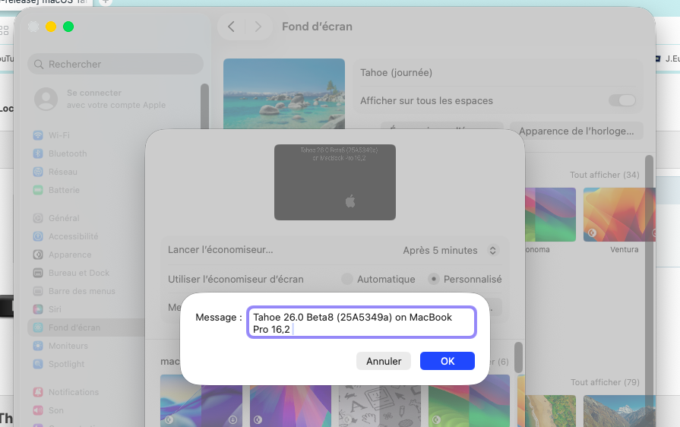Toggle Afficher sur tous les espaces
The height and width of the screenshot is (427, 680).
(x=622, y=100)
